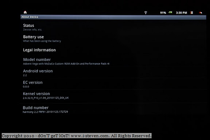Click the 'Device info, etc.' subtitle
The width and height of the screenshot is (210, 140).
click(32, 30)
